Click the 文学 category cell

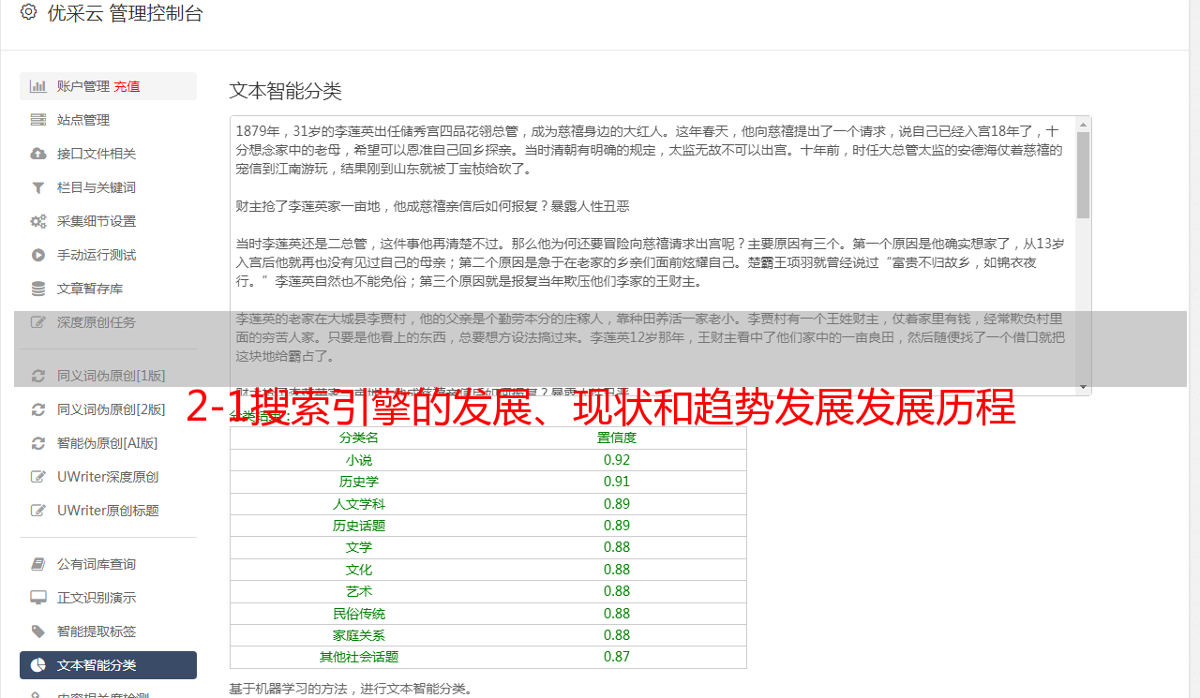pyautogui.click(x=359, y=547)
